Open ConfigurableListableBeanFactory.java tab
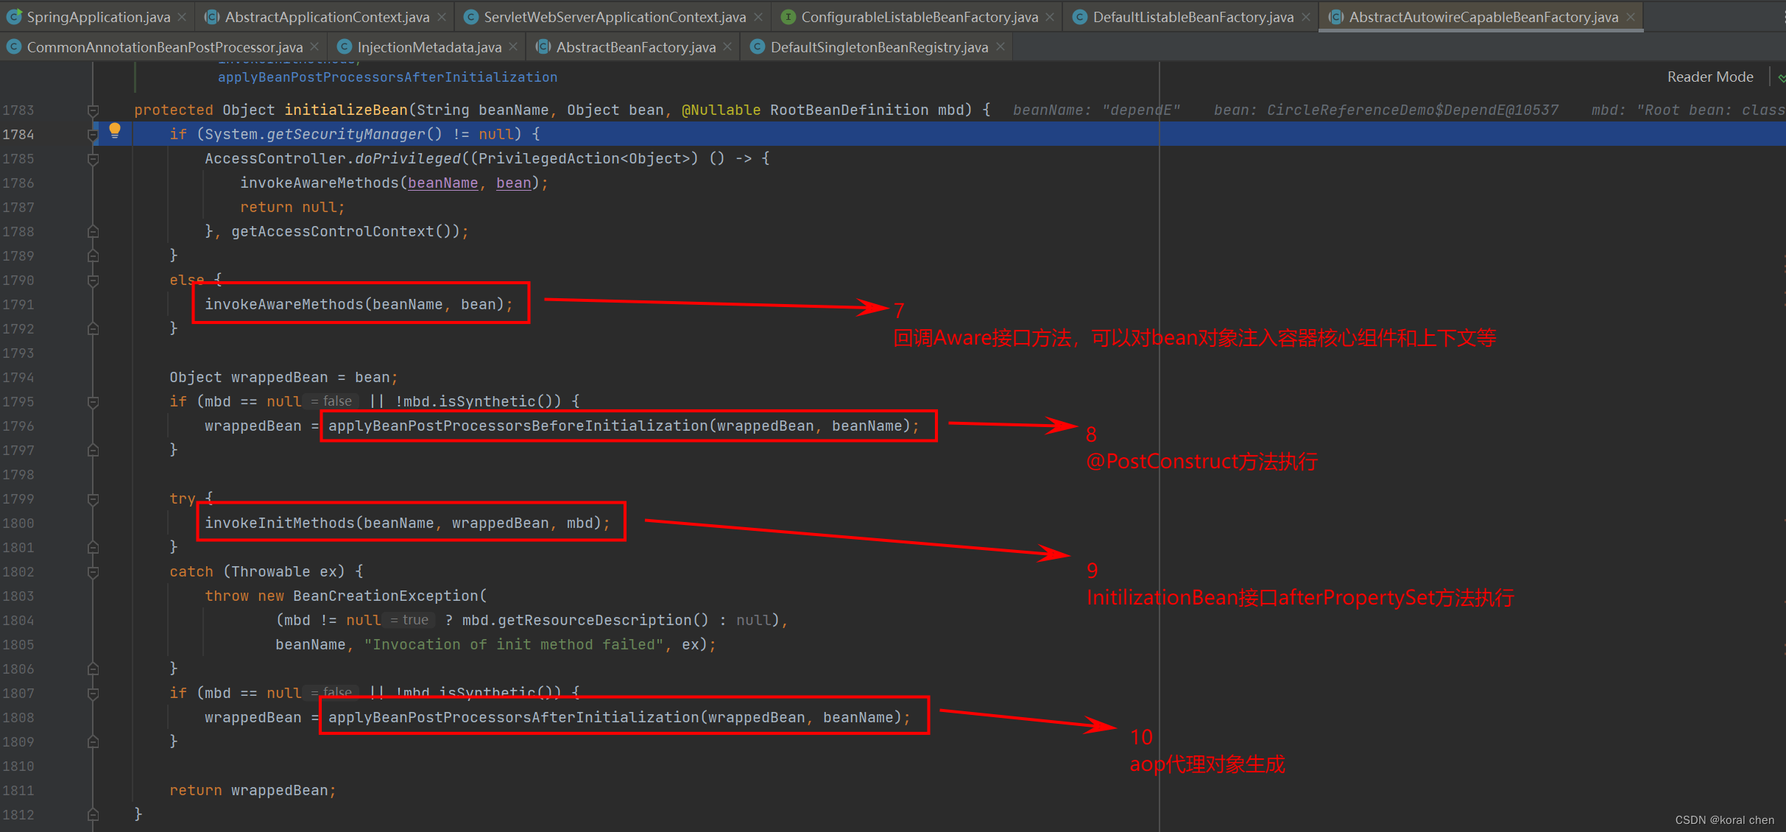This screenshot has height=832, width=1786. [920, 17]
